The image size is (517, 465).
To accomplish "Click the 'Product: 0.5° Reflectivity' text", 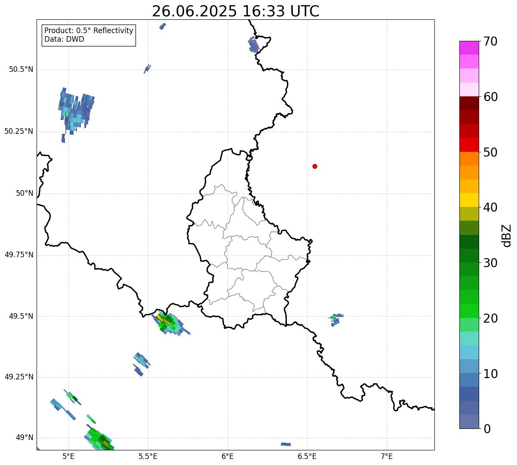I will [89, 31].
